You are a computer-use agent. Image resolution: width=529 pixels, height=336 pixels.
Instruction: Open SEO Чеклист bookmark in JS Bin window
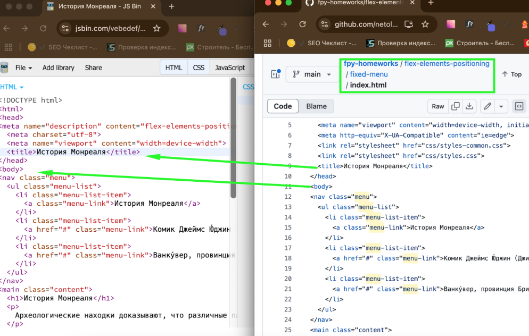[62, 47]
